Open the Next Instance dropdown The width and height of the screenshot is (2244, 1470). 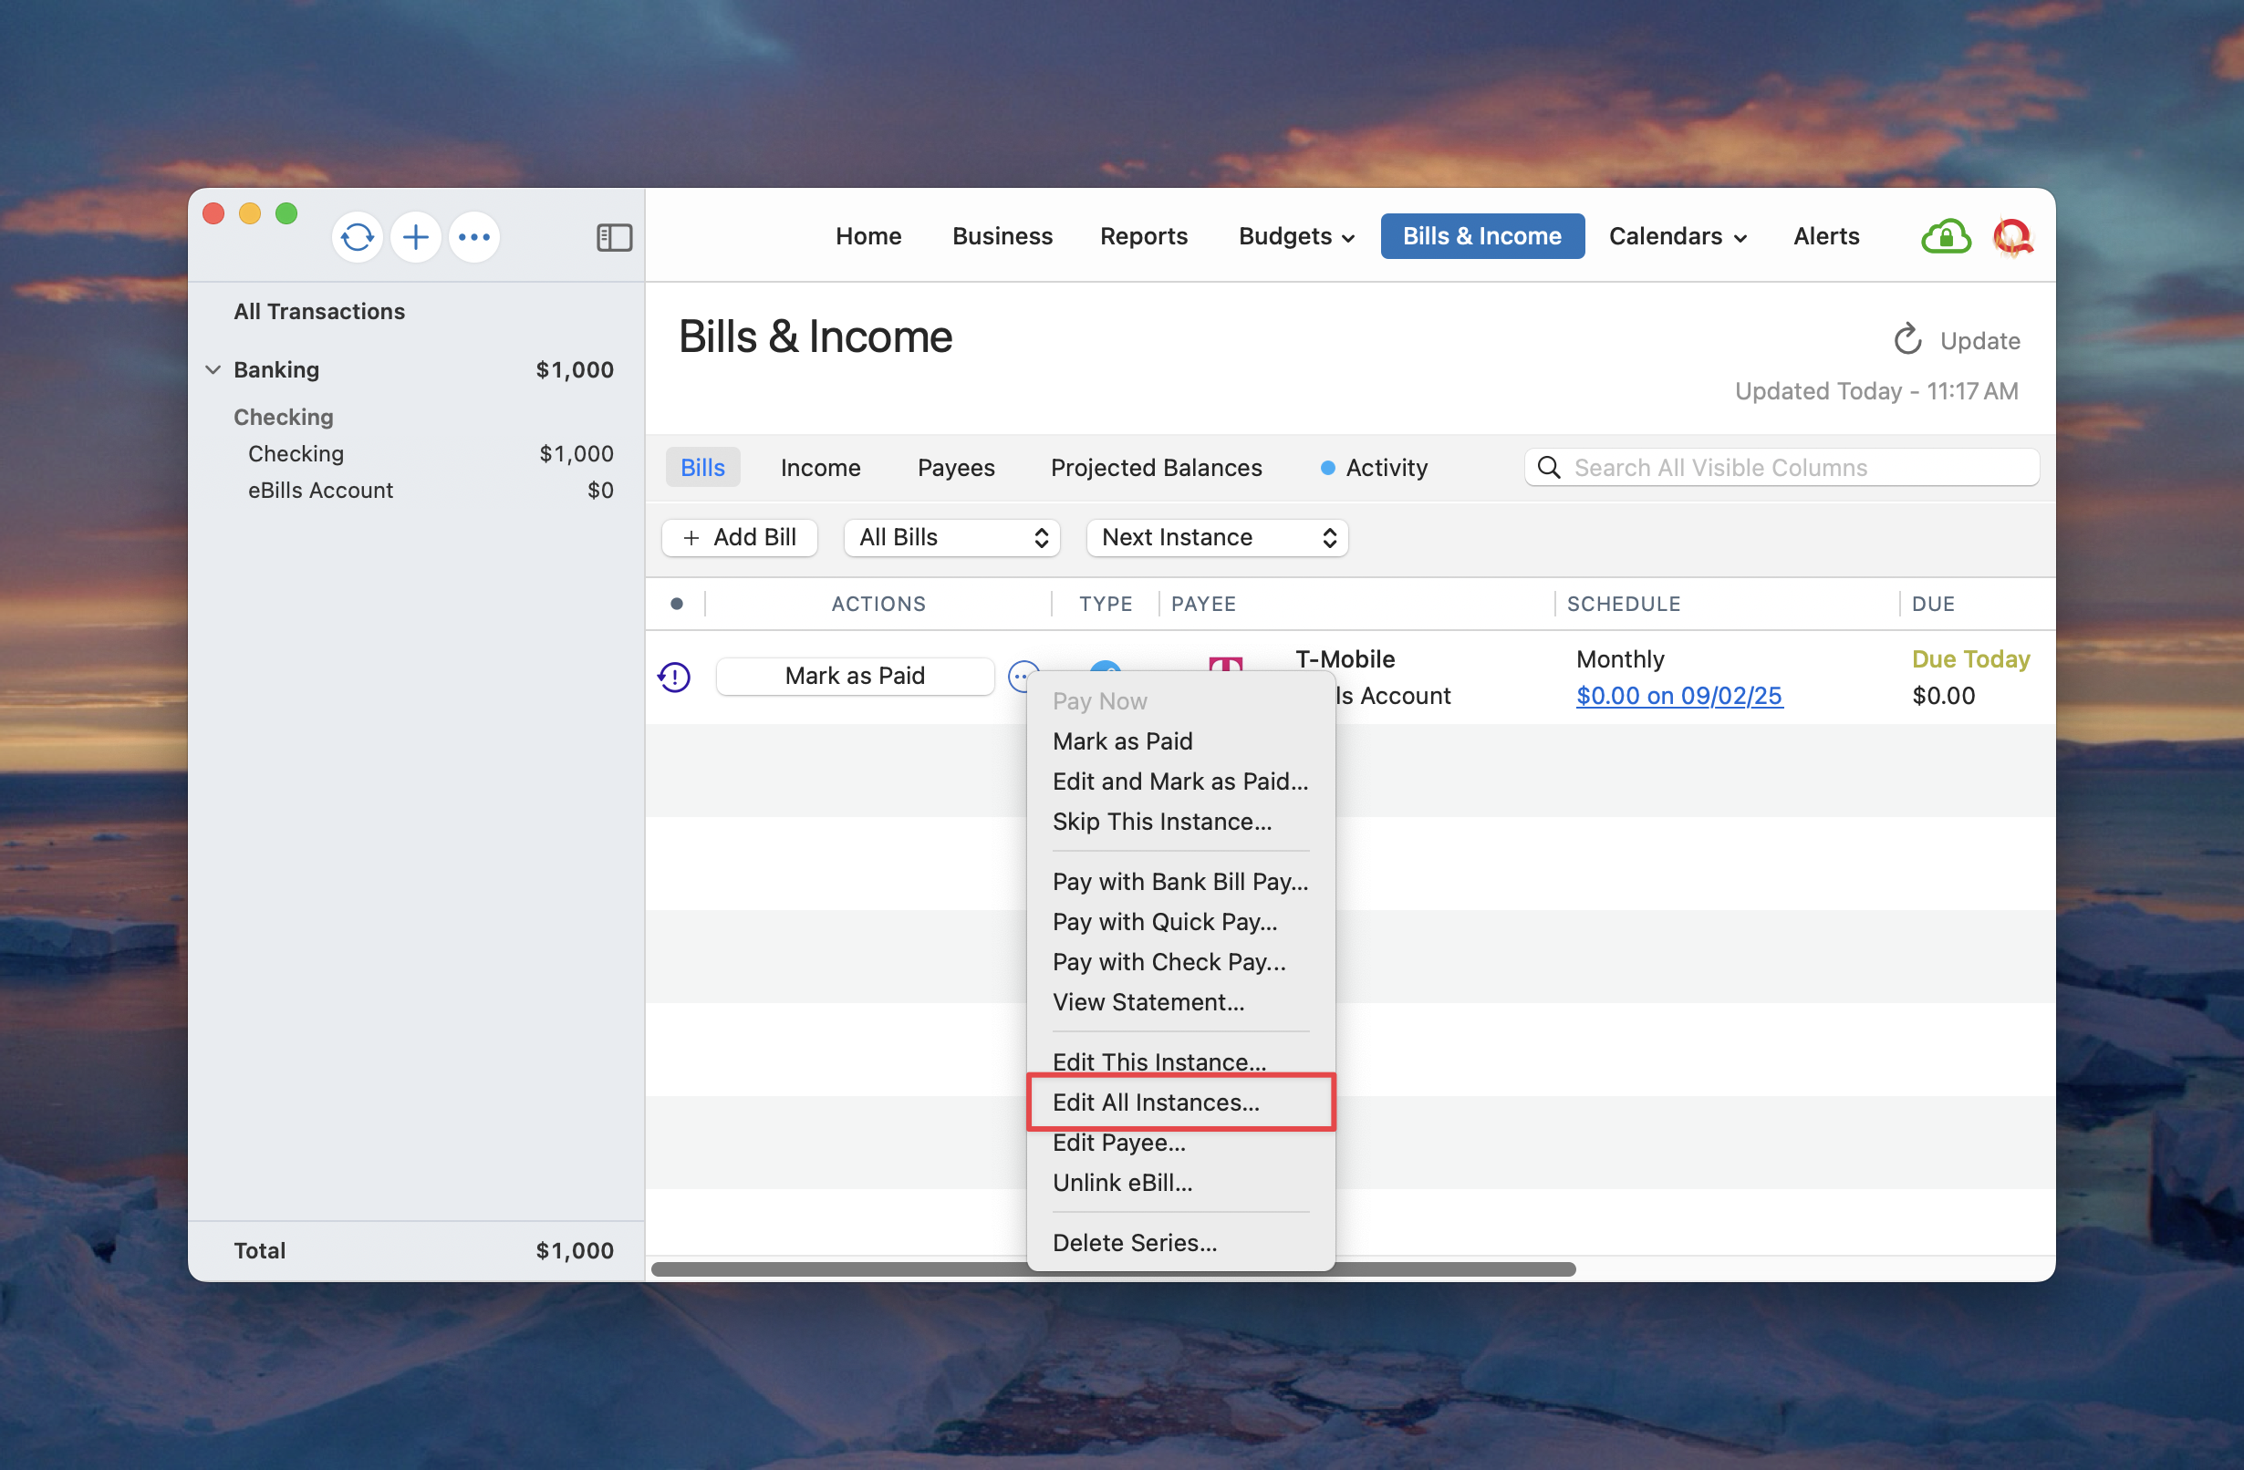pyautogui.click(x=1216, y=537)
